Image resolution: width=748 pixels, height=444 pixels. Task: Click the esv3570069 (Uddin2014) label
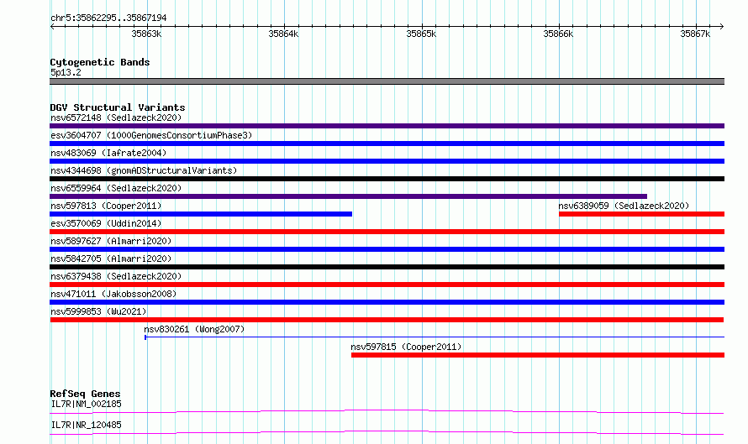tap(106, 223)
